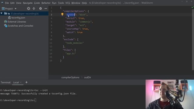Open the Run menu
The width and height of the screenshot is (194, 109).
pos(54,3)
